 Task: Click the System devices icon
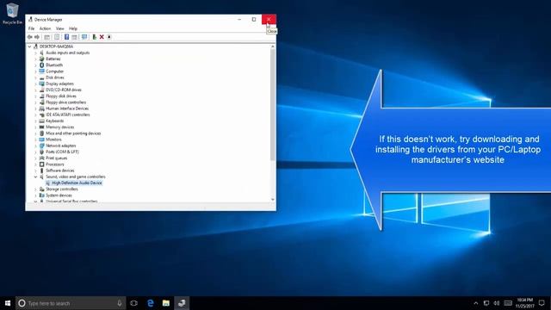pyautogui.click(x=42, y=195)
